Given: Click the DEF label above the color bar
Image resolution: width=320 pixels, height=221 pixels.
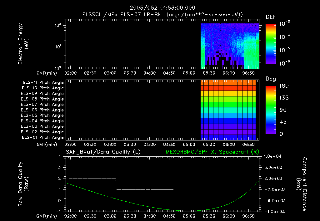Looking at the screenshot, I should click(271, 17).
